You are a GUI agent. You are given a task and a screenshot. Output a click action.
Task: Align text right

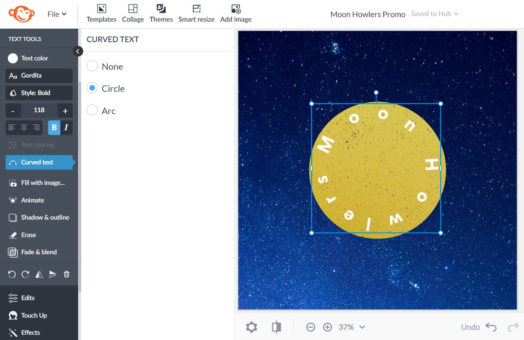click(x=36, y=127)
